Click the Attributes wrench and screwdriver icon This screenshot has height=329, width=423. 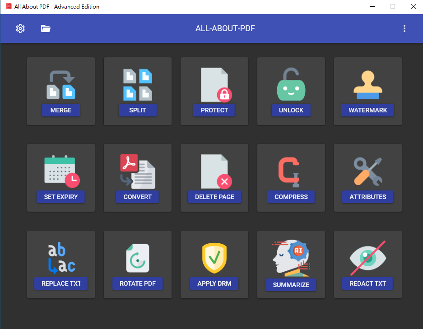pos(367,171)
